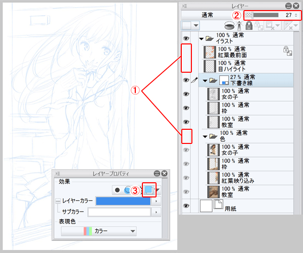Viewport: 303px width, 253px height.
Task: Click thumbnail of 女の子 in 色 folder
Action: point(213,150)
